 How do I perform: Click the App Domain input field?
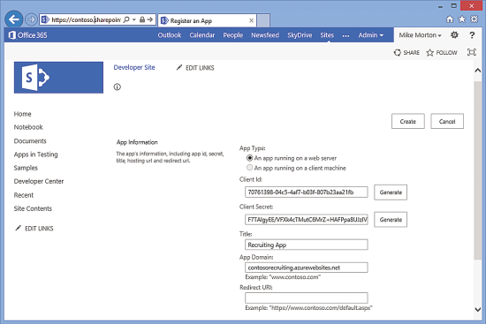click(x=307, y=267)
